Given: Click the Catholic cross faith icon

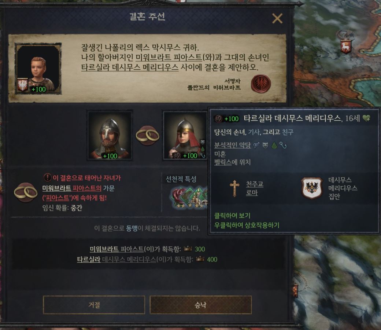Looking at the screenshot, I should pos(234,188).
